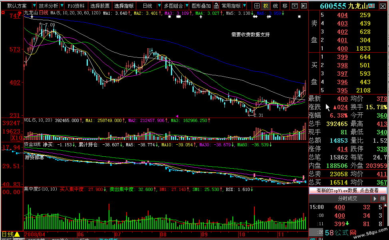Image resolution: width=389 pixels, height=240 pixels.
Task: Click the plus marker above the 7.09 high
Action: 32,17
